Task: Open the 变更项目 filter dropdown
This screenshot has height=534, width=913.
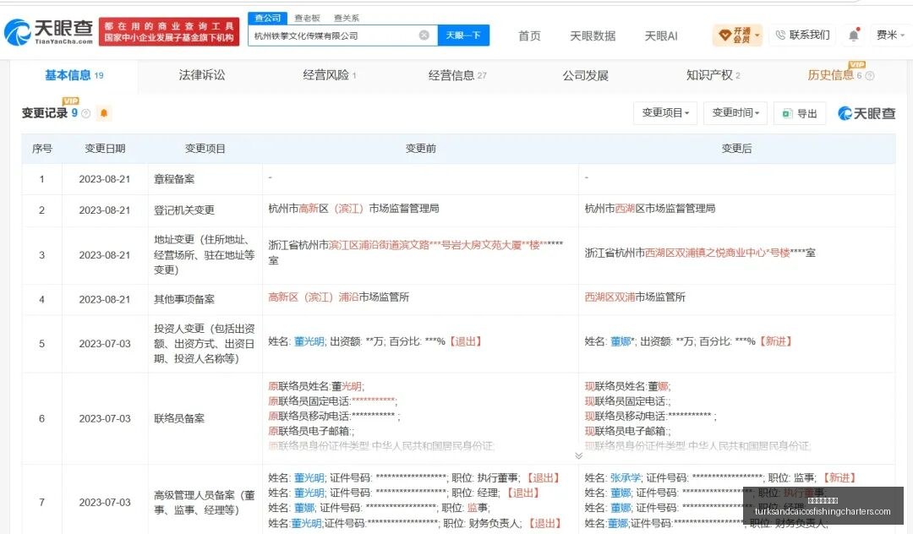Action: (665, 113)
